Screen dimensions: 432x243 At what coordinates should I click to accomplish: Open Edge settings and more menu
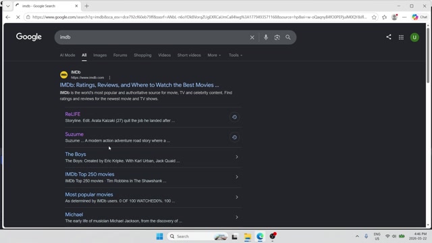(x=404, y=17)
